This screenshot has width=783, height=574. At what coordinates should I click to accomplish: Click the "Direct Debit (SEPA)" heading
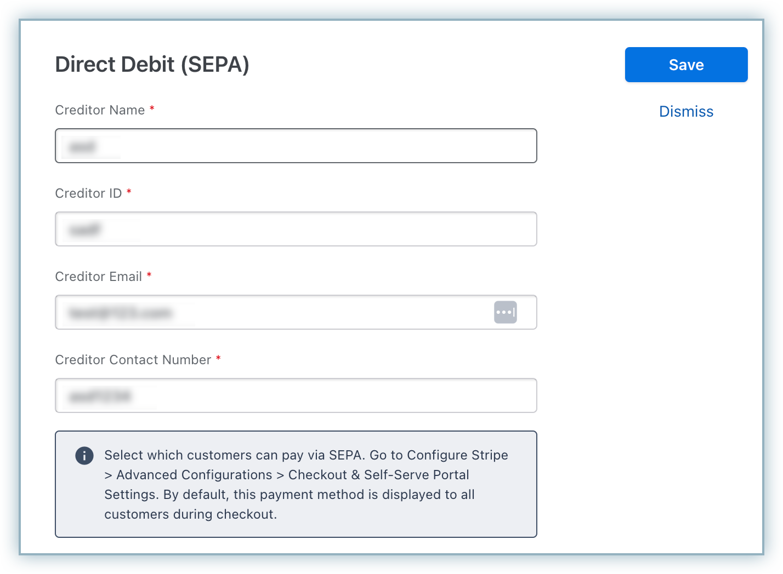[x=152, y=65]
